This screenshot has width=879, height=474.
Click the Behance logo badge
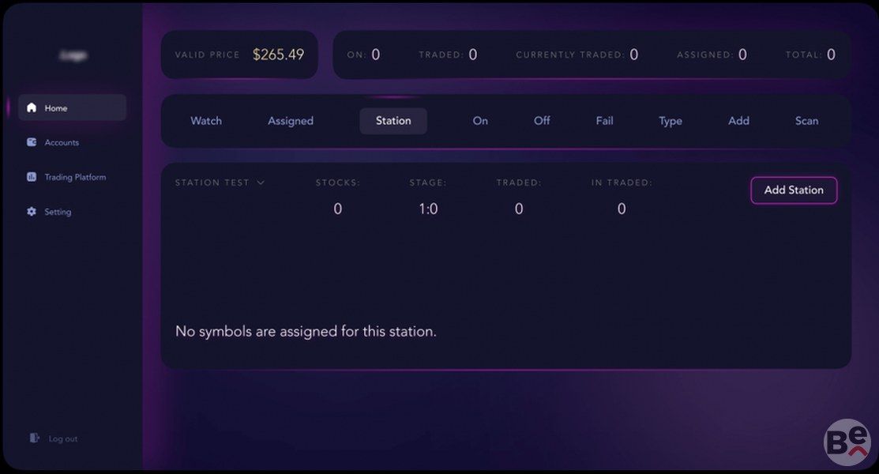(x=847, y=442)
